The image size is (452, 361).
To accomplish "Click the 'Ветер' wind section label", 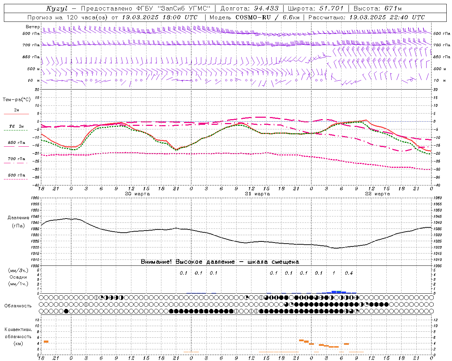I will point(32,27).
